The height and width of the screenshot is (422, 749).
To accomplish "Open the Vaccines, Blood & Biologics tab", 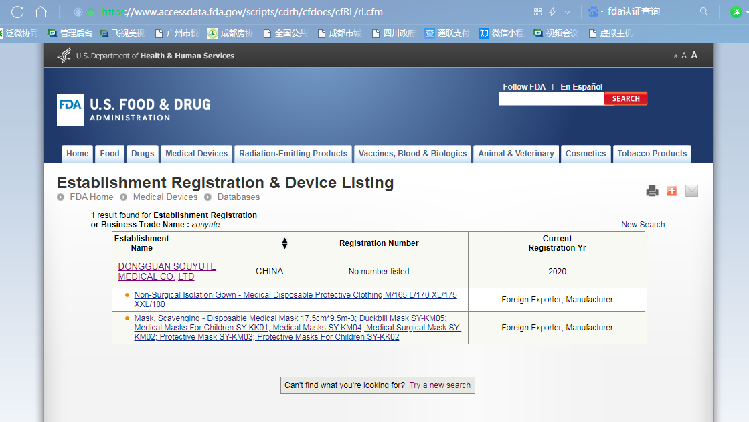I will coord(413,154).
